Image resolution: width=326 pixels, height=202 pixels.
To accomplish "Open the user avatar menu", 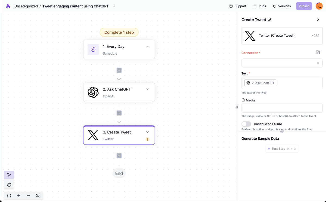I will coord(319,6).
